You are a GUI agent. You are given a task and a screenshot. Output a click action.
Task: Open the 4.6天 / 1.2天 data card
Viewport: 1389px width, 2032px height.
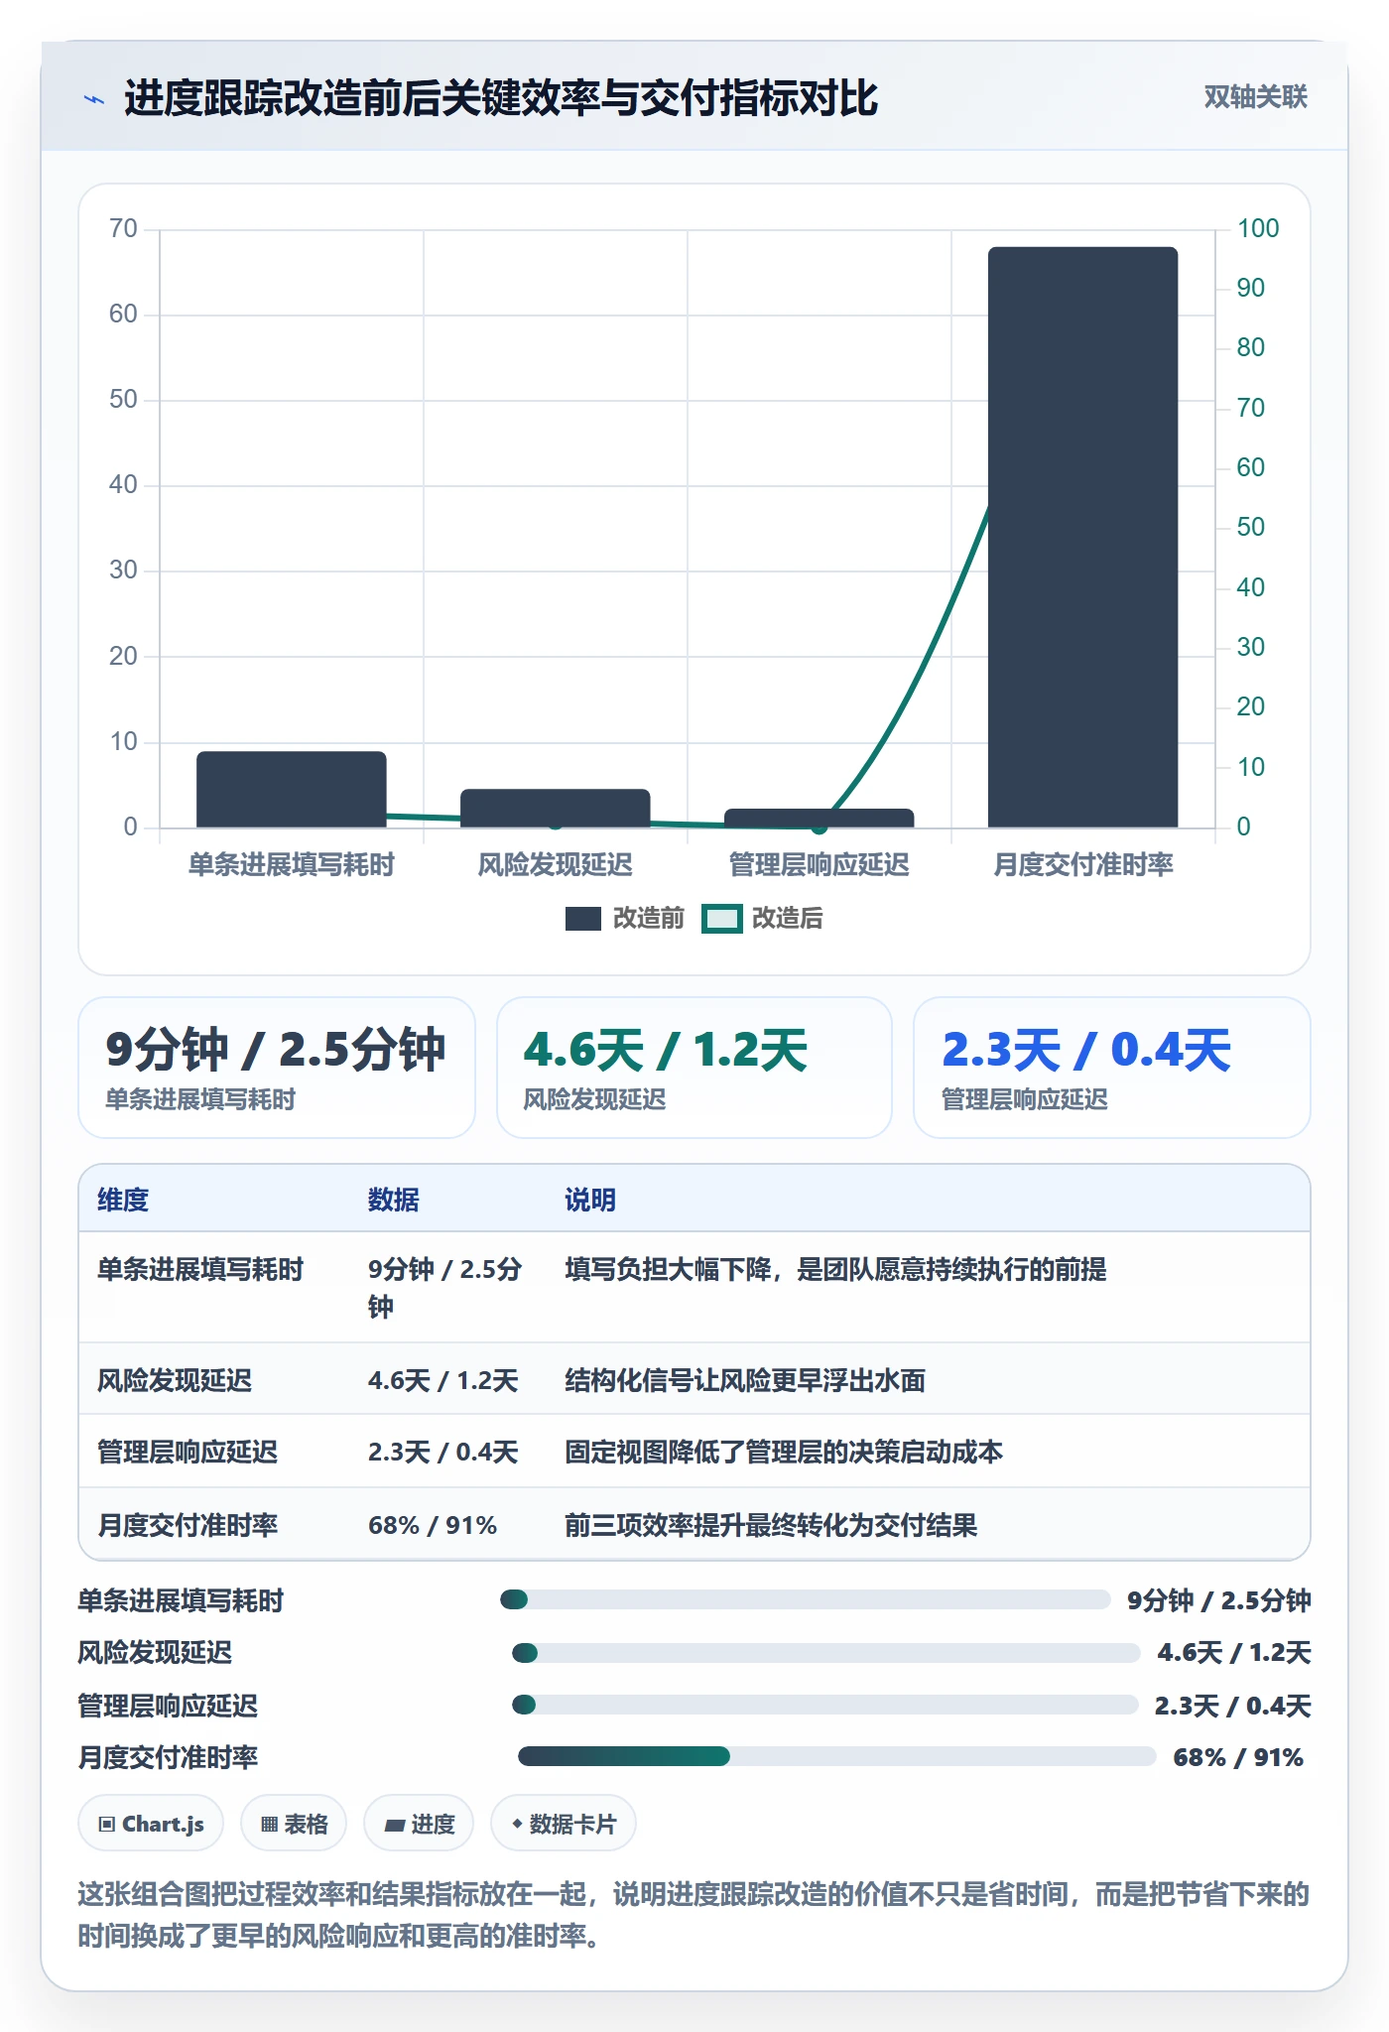(694, 1068)
